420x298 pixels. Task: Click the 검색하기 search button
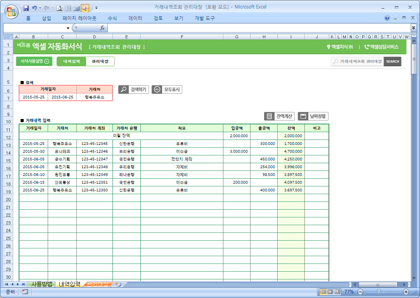[133, 90]
